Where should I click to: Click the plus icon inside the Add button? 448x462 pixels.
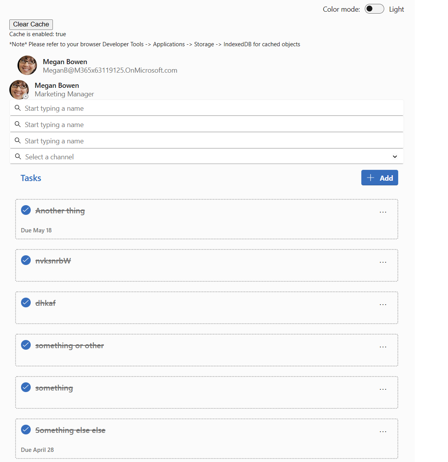click(x=371, y=178)
